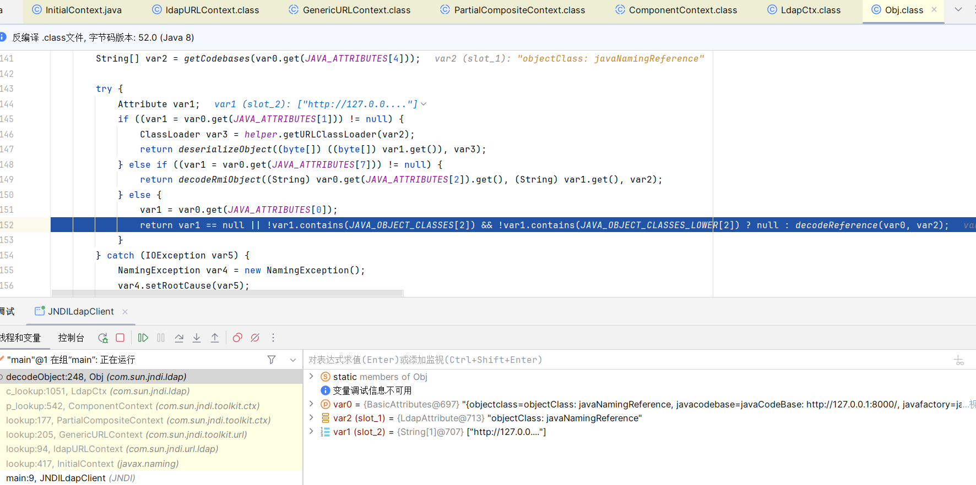The height and width of the screenshot is (485, 976).
Task: Click the decodeReference call on line 152
Action: coord(836,225)
